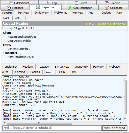Click the Timeline bars icon
The width and height of the screenshot is (129, 133).
coord(107,3)
